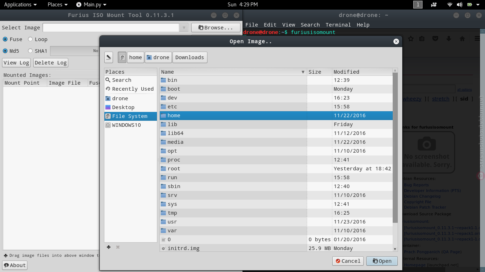Click the file list vertical scrollbar
Viewport: 485px width, 272px height.
(x=395, y=148)
